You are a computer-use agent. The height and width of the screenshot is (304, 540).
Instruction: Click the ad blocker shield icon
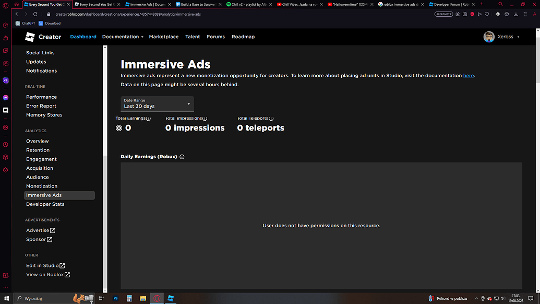tap(472, 14)
